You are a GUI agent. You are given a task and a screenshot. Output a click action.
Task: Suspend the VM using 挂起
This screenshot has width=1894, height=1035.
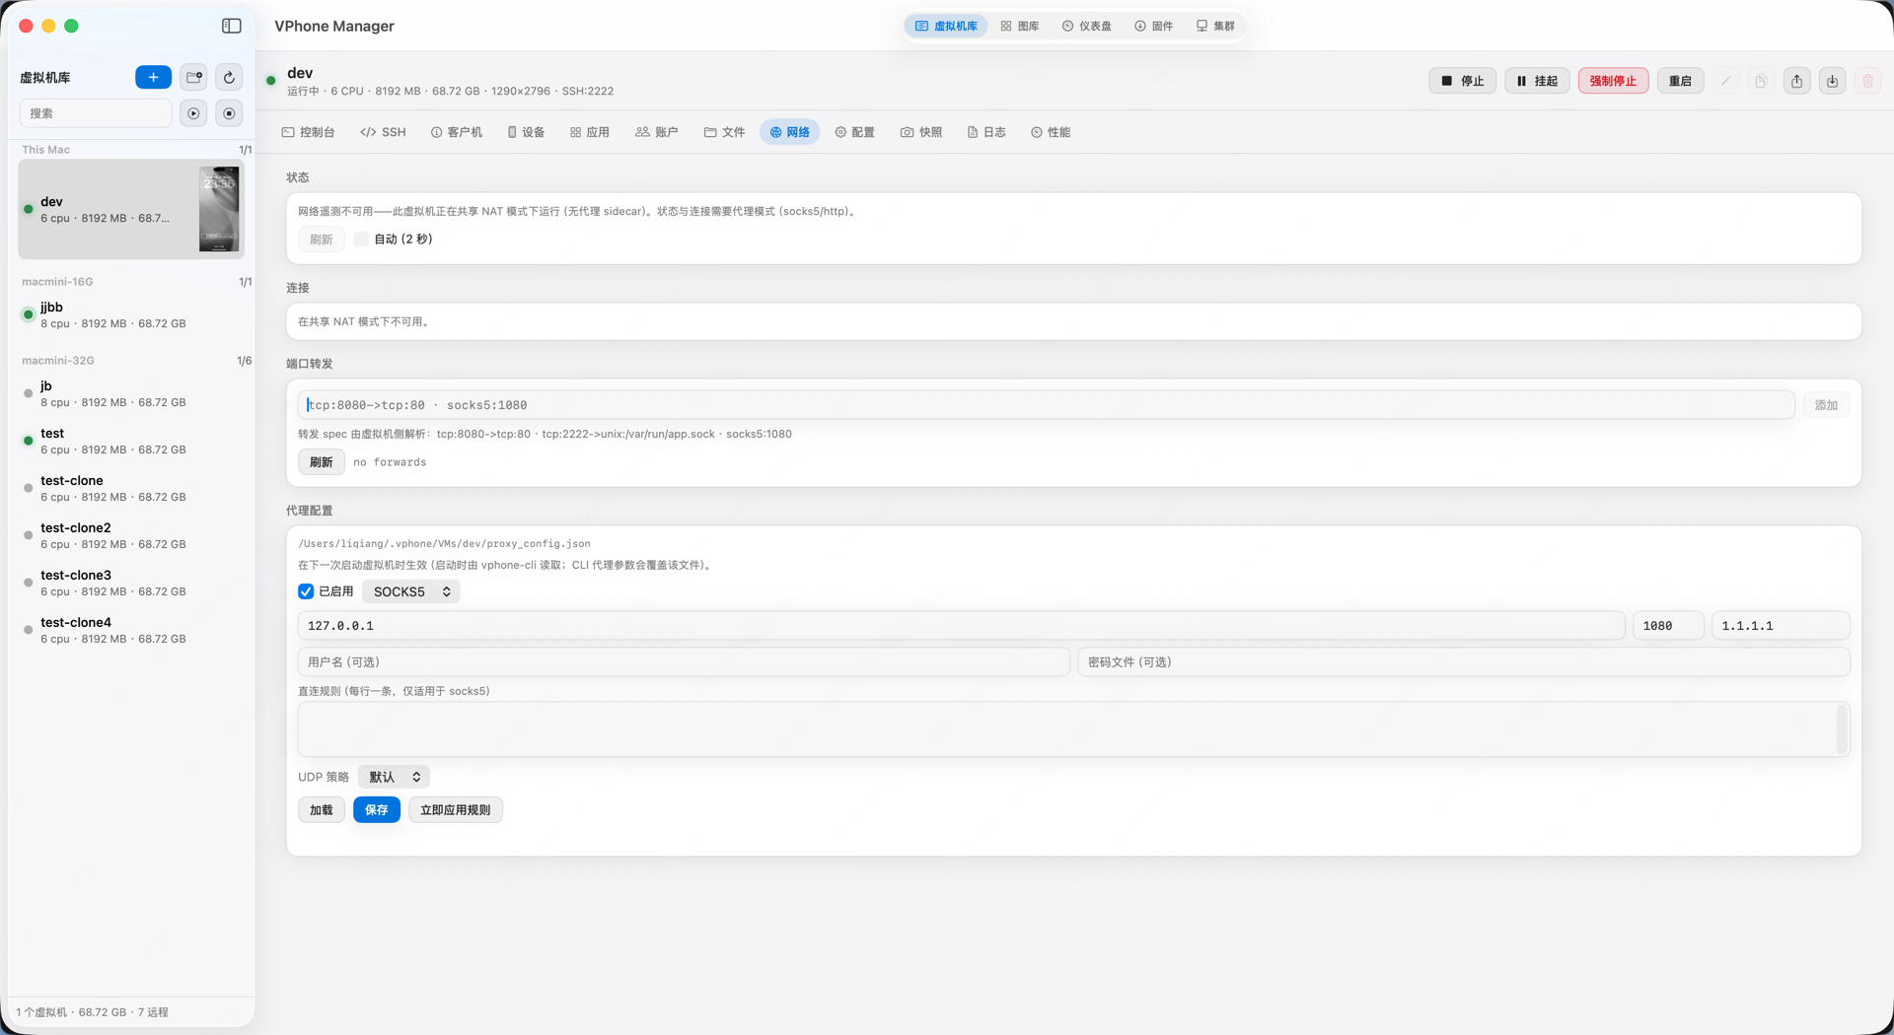pyautogui.click(x=1537, y=81)
